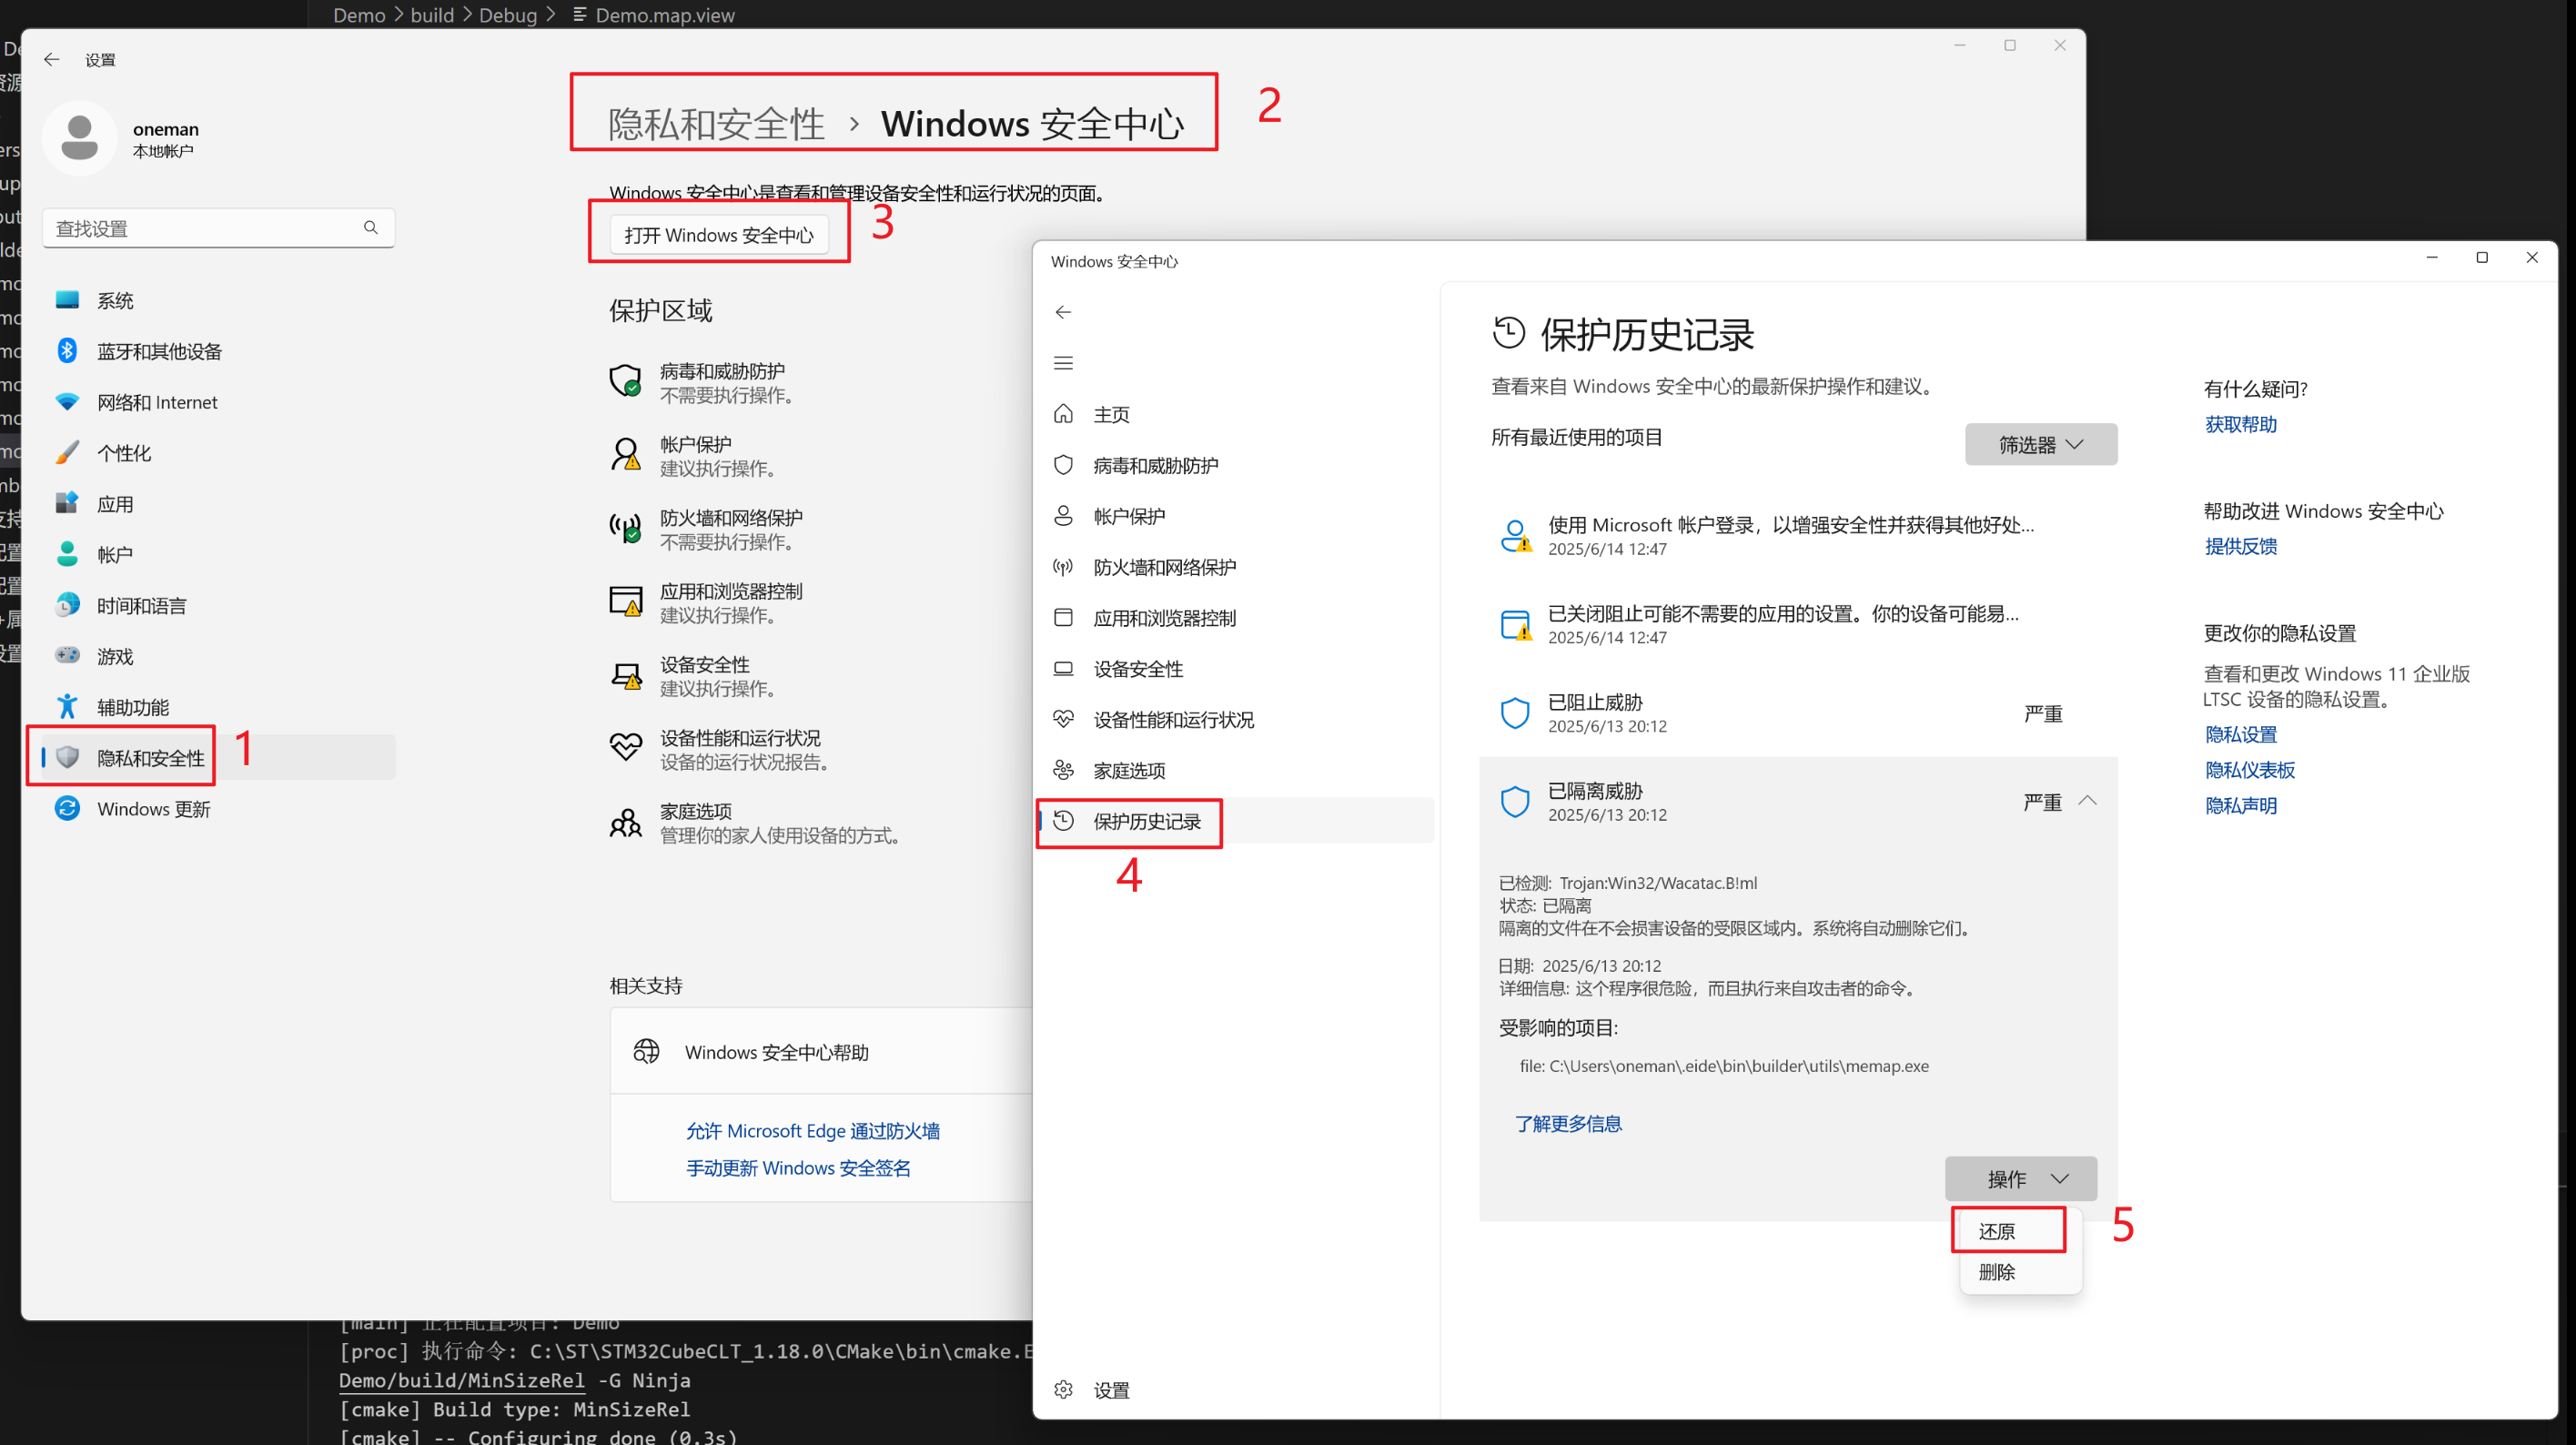This screenshot has width=2576, height=1445.
Task: Click the 了解更多信息 link
Action: click(x=1567, y=1124)
